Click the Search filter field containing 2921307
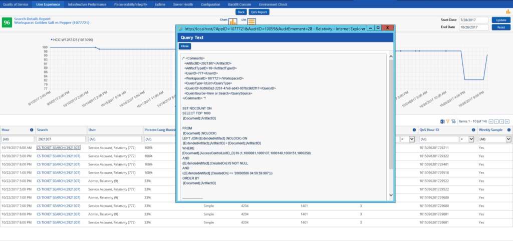Screen dimensions: 513x241 click(x=61, y=139)
